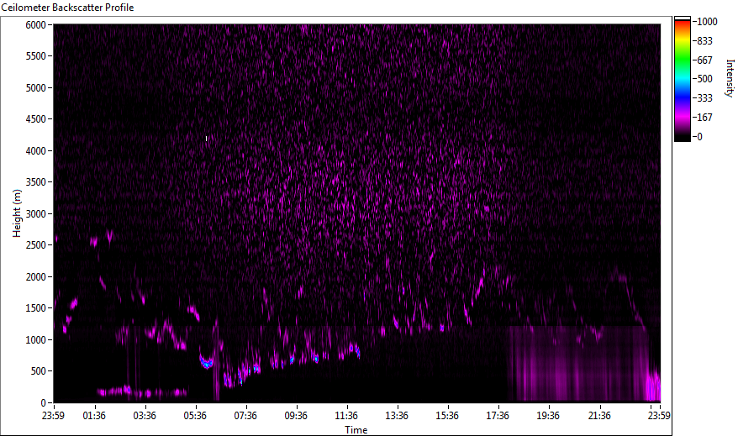
Task: Click the 2000 height axis tick label
Action: pos(36,277)
